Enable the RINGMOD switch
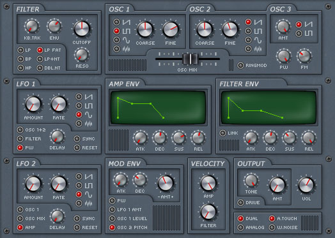The height and width of the screenshot is (238, 335). point(240,66)
